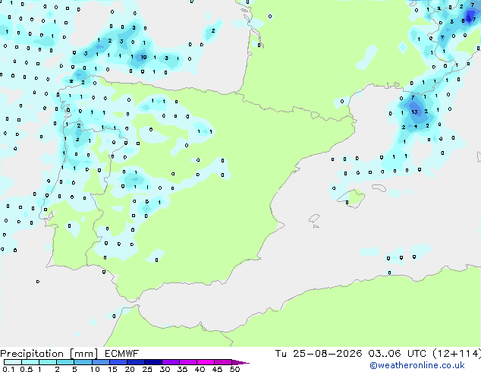Click the 0.5–1 mm legend color swatch
This screenshot has height=372, width=481.
coord(30,362)
